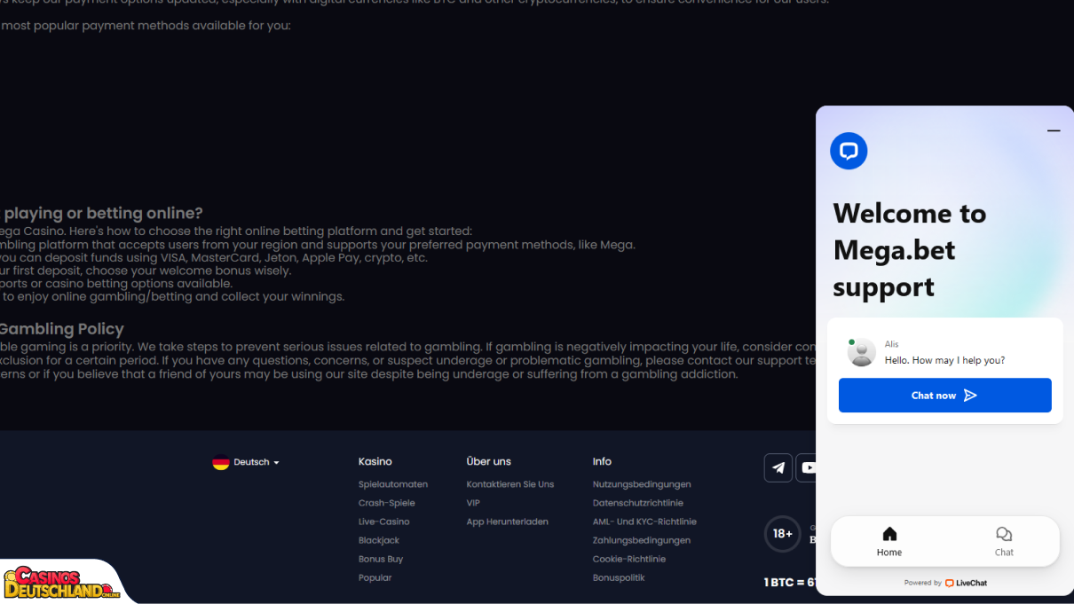
Task: Start chat with Chat now button
Action: pyautogui.click(x=945, y=396)
